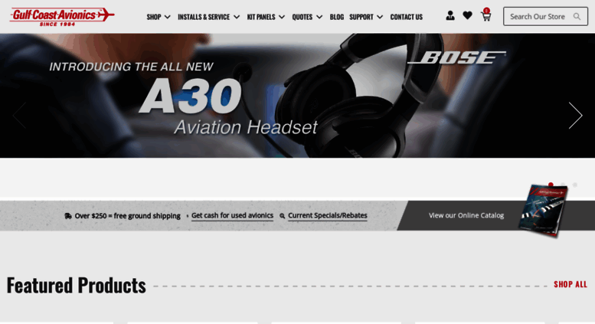Expand the Shop dropdown menu
595x324 pixels.
click(159, 17)
